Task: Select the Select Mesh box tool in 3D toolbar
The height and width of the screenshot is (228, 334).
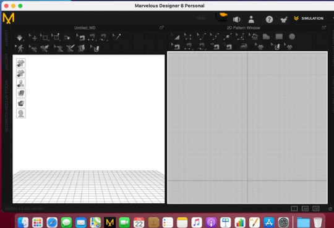Action: [45, 37]
